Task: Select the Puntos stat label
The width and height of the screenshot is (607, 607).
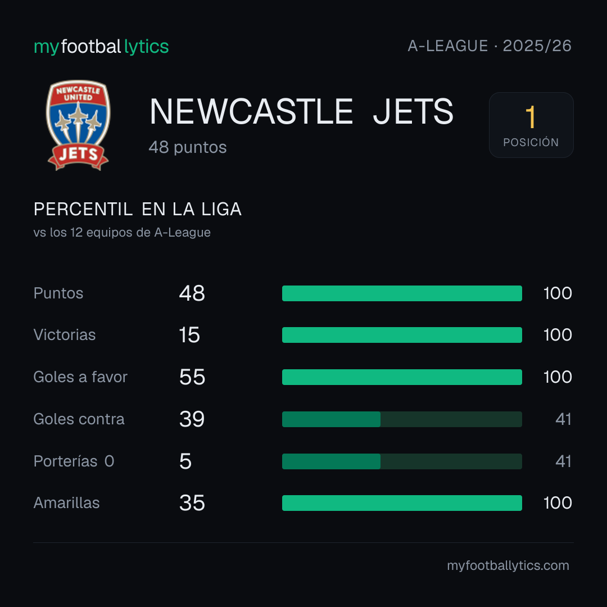Action: pyautogui.click(x=58, y=293)
